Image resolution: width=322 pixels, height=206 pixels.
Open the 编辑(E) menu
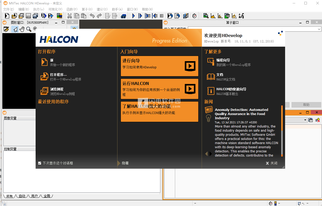[24, 9]
